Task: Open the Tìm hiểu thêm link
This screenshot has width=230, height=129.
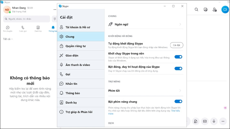Action: pos(175,111)
